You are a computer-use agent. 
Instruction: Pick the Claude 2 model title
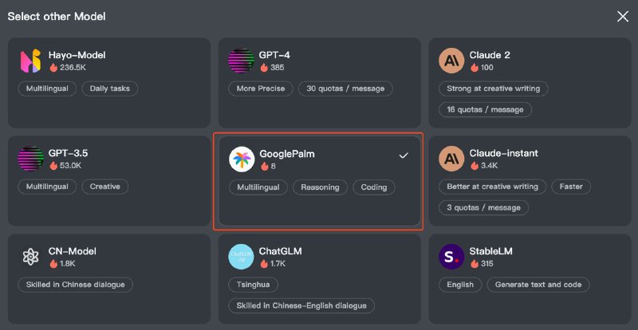tap(490, 55)
